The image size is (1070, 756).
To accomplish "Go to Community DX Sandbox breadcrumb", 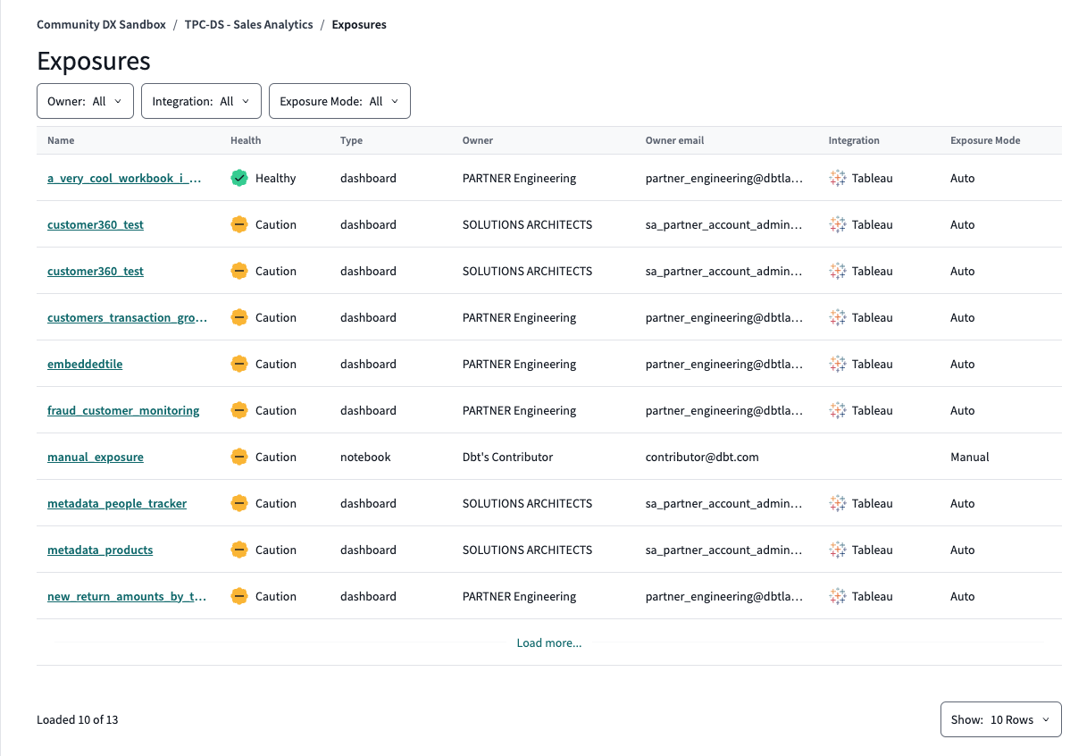I will click(x=101, y=25).
